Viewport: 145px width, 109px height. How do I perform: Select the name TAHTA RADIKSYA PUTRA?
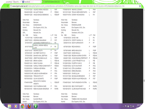coord(79,82)
